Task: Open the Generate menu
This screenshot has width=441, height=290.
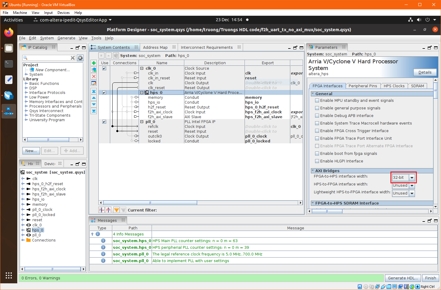Action: 66,38
